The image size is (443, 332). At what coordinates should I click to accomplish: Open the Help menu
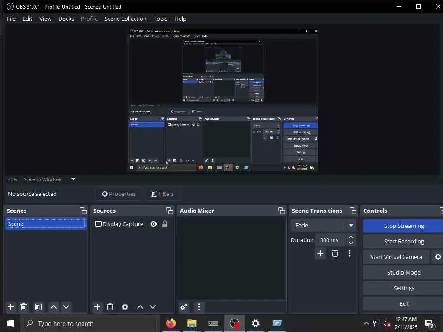coord(180,19)
